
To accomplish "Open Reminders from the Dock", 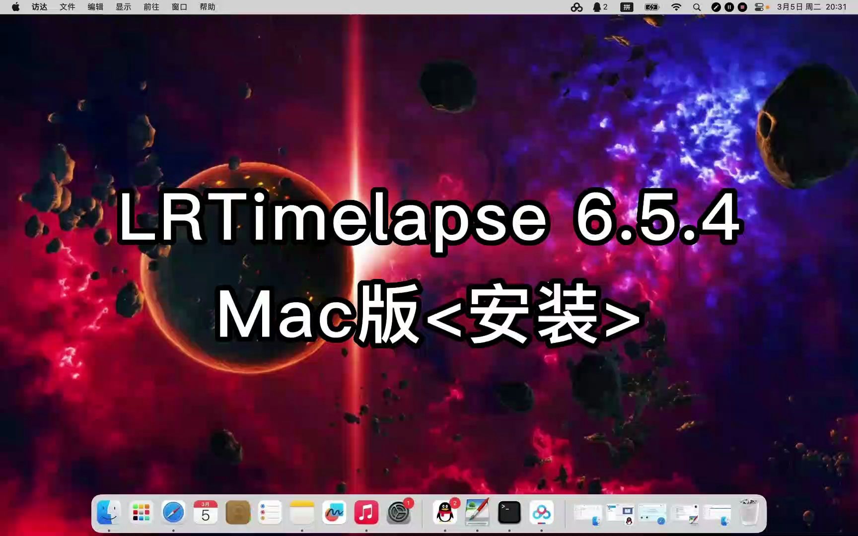I will (270, 512).
